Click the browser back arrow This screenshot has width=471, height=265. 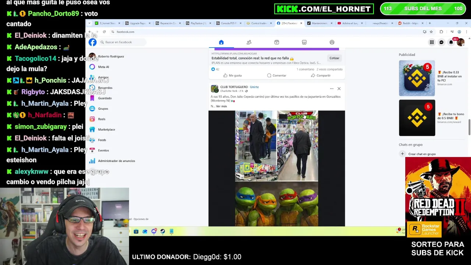tap(90, 32)
